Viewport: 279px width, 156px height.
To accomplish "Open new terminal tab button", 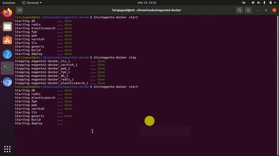I will [x=20, y=10].
